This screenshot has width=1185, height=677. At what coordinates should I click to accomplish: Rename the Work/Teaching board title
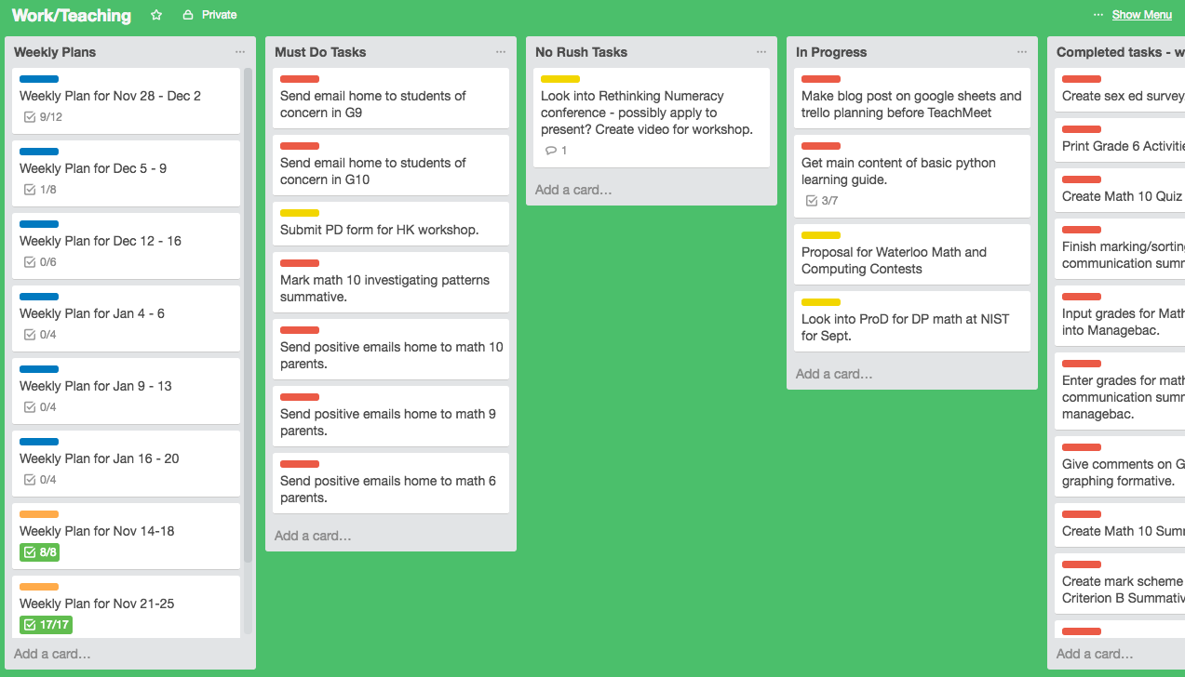pyautogui.click(x=72, y=15)
